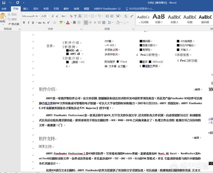The height and width of the screenshot is (173, 213).
Task: Toggle Italic formatting
Action: (29, 23)
